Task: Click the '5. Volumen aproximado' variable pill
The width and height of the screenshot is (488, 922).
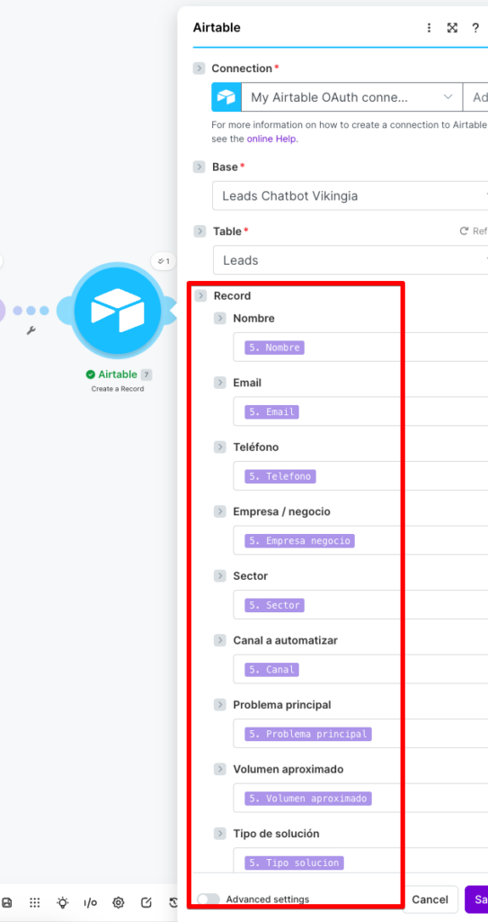Action: [308, 799]
